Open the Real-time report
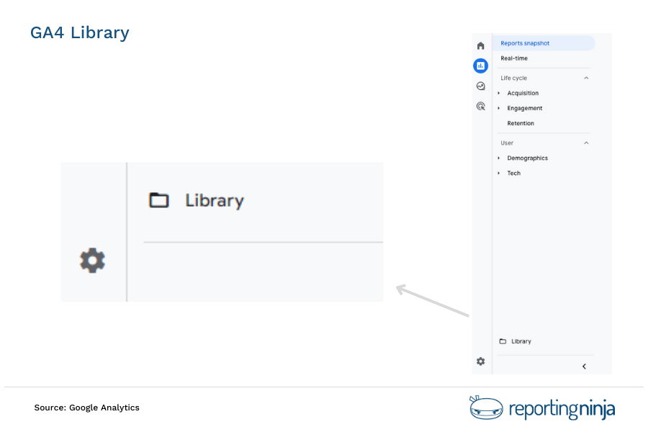This screenshot has width=648, height=432. tap(514, 58)
